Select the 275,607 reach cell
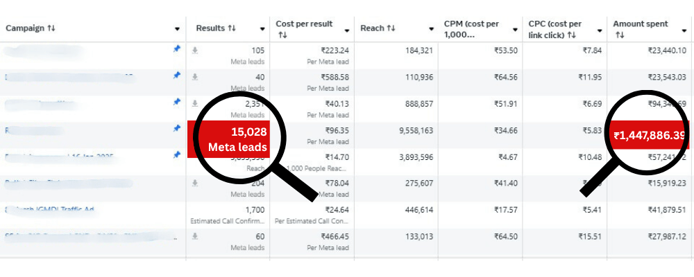The width and height of the screenshot is (694, 277). click(418, 184)
